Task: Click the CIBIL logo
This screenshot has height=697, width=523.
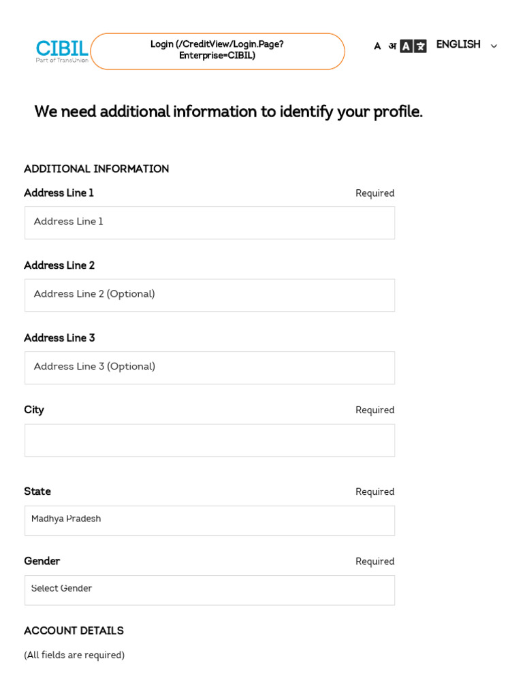Action: 62,48
